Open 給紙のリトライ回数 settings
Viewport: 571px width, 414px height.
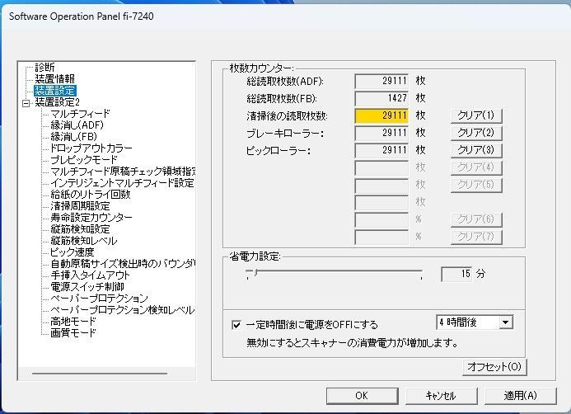pos(91,195)
